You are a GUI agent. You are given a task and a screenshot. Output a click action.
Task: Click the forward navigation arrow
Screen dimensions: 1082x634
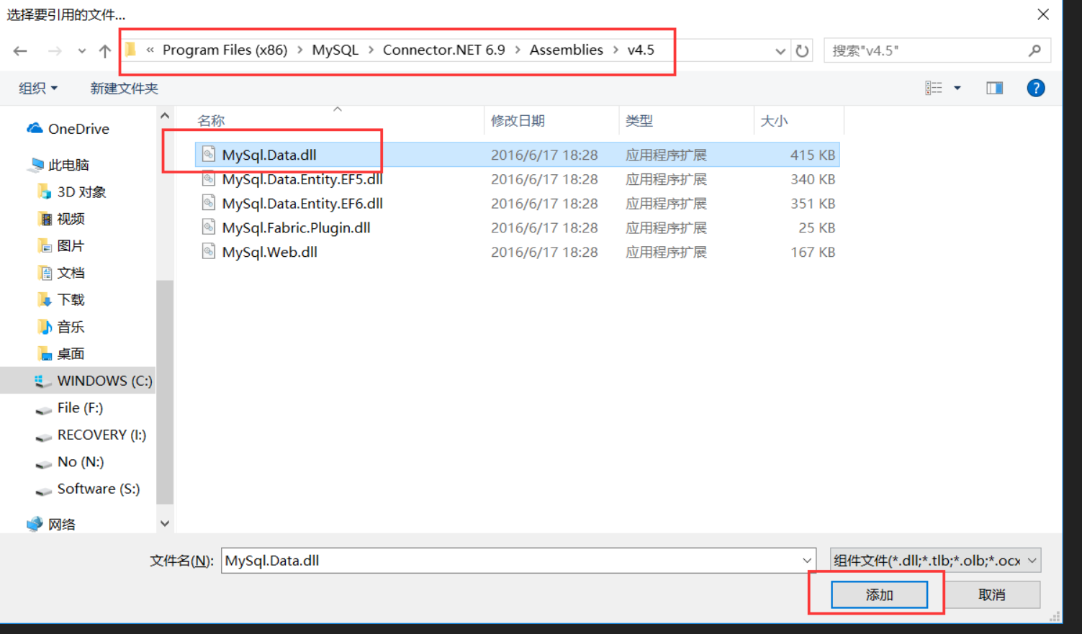click(x=55, y=51)
